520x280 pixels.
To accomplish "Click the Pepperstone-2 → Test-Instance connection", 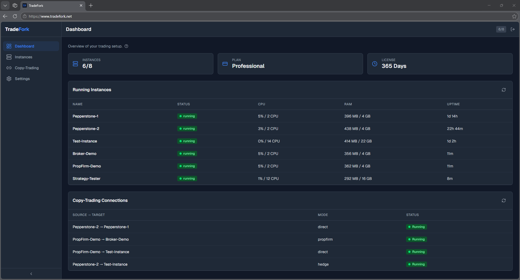I will point(100,264).
